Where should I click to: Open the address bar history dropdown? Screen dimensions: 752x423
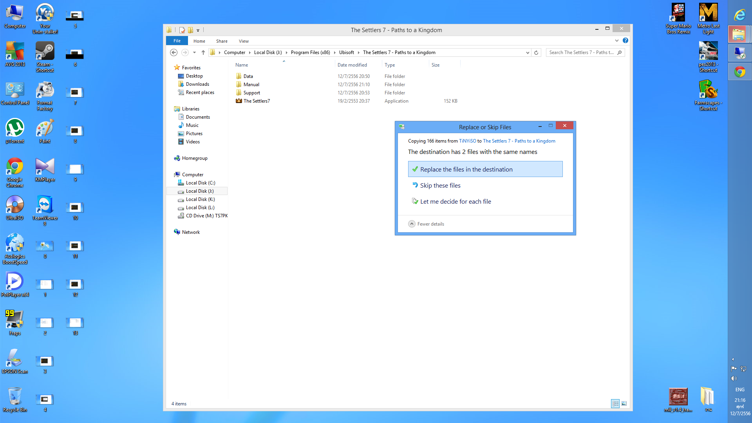click(528, 52)
